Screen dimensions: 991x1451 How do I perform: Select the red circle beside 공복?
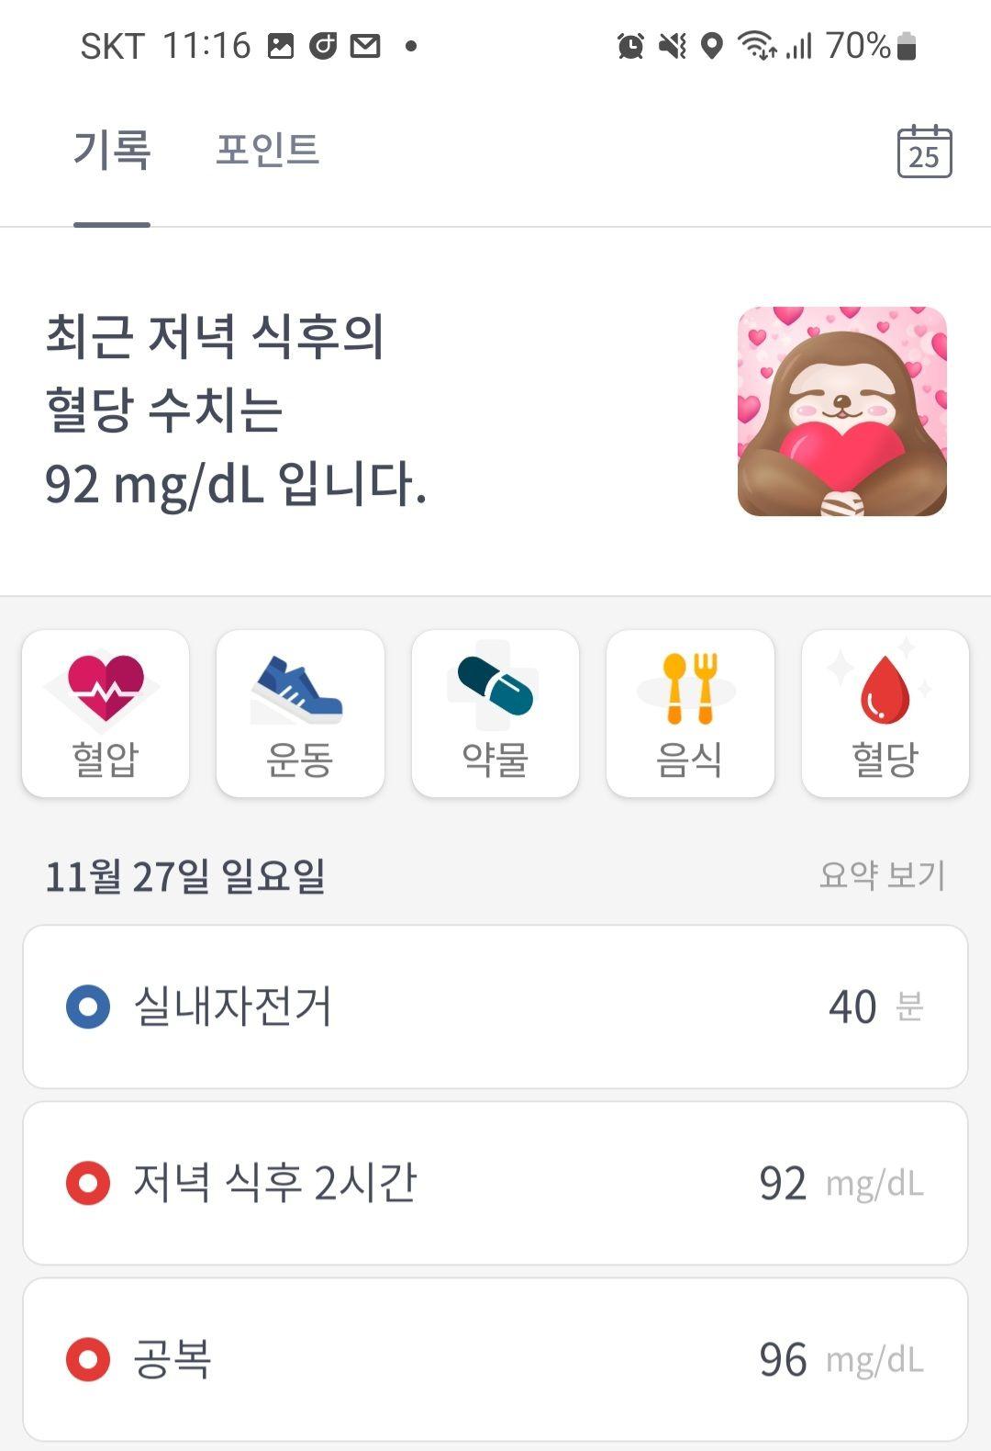pyautogui.click(x=88, y=1360)
